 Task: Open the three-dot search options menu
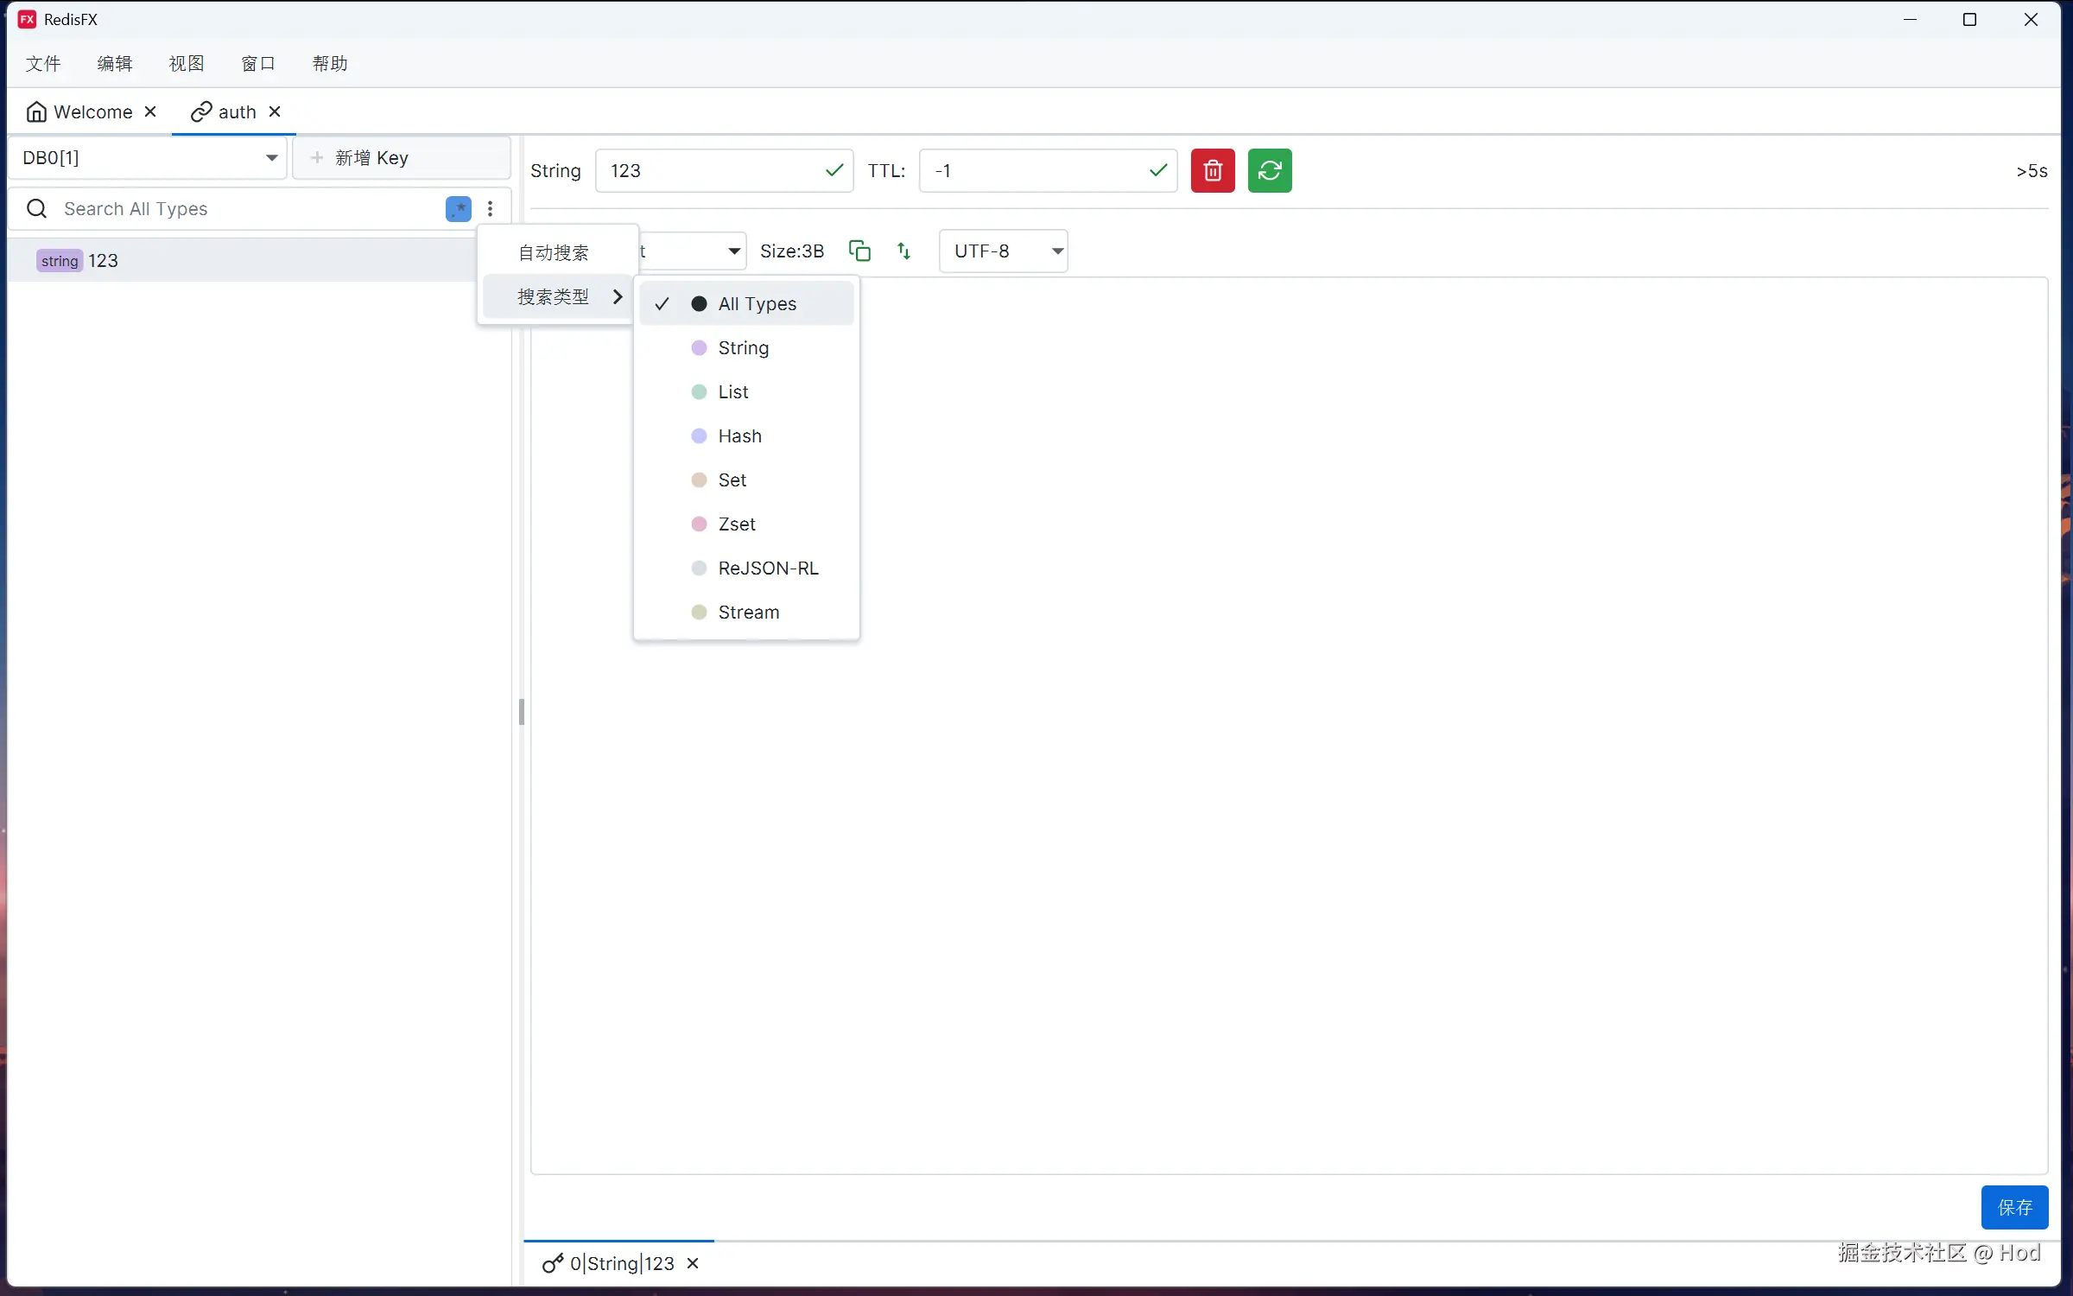point(490,208)
